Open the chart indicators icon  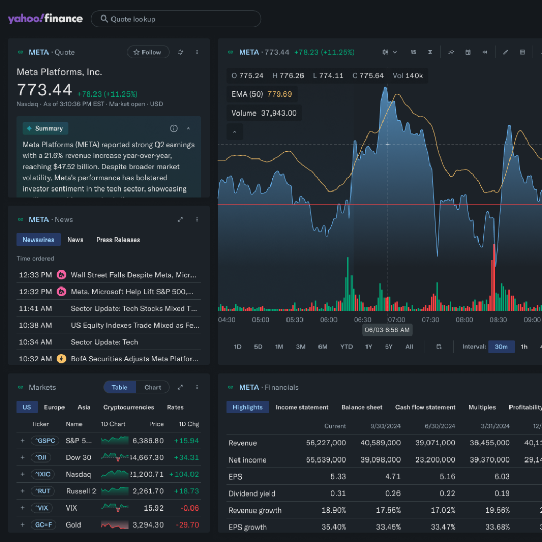pyautogui.click(x=451, y=52)
